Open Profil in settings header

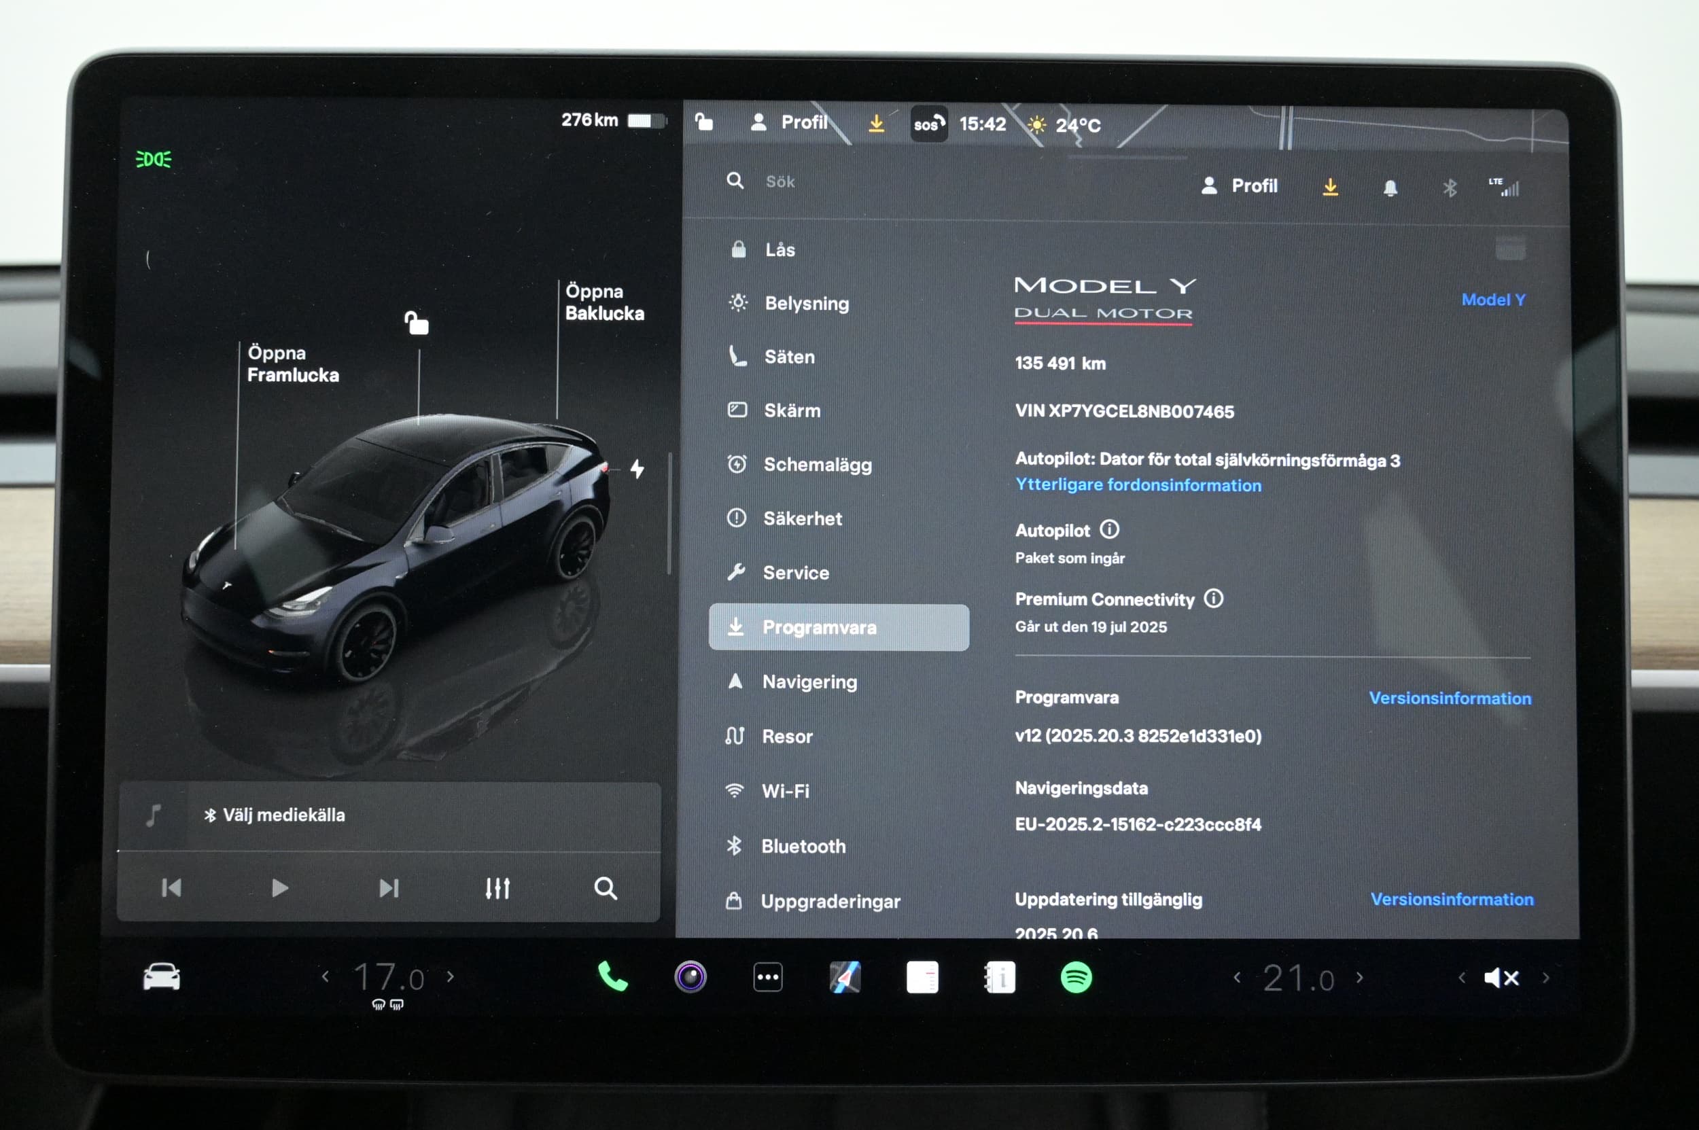pos(1238,186)
